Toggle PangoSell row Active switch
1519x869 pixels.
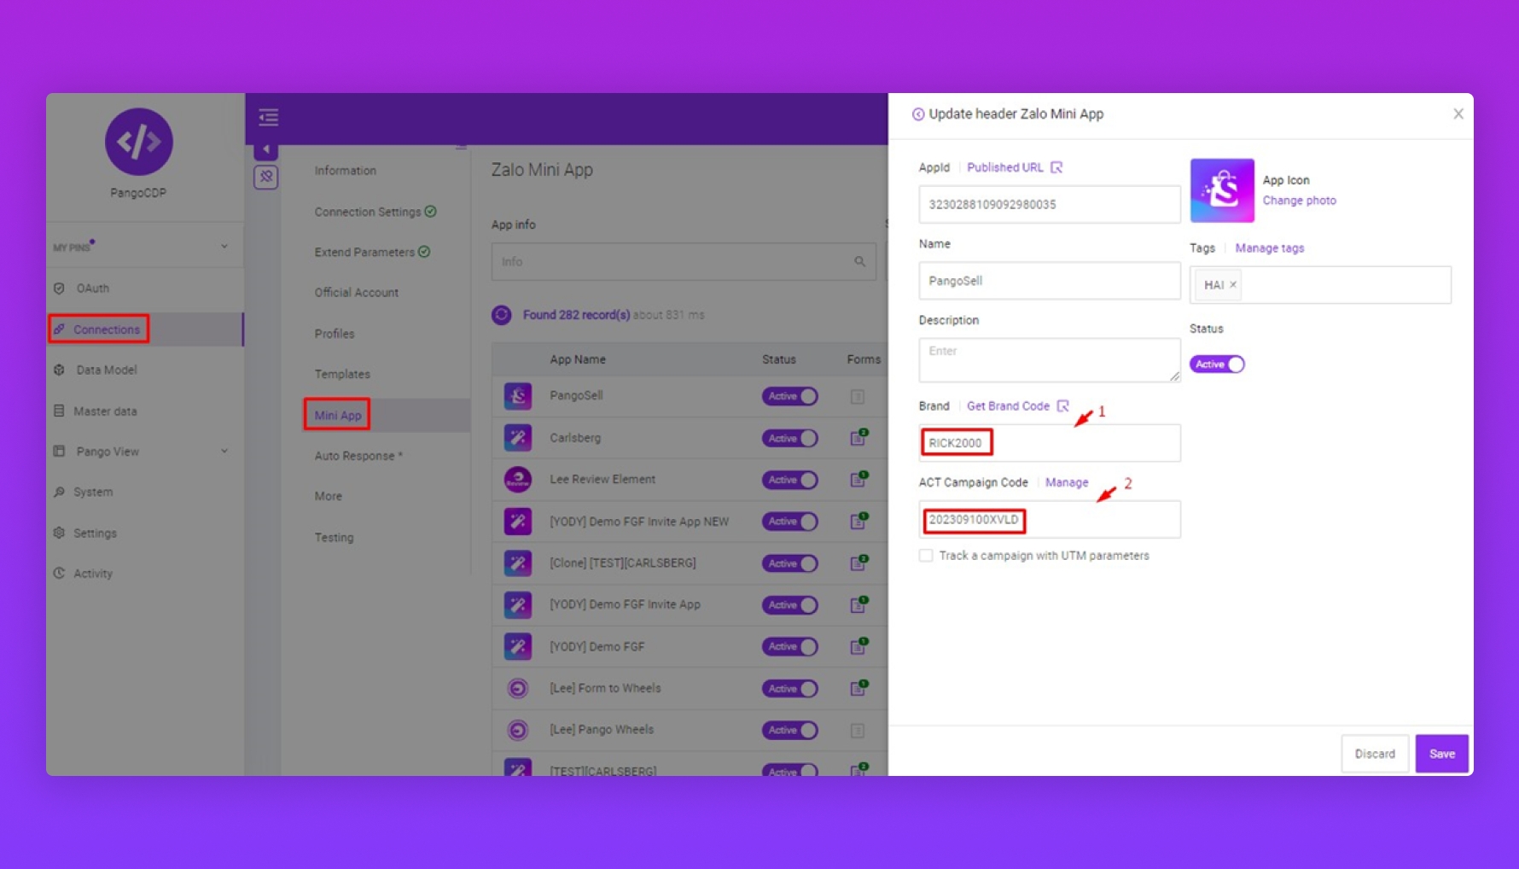[789, 396]
